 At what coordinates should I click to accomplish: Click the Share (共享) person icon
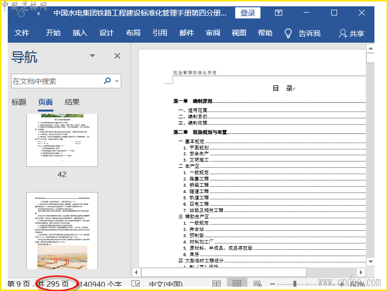[343, 33]
